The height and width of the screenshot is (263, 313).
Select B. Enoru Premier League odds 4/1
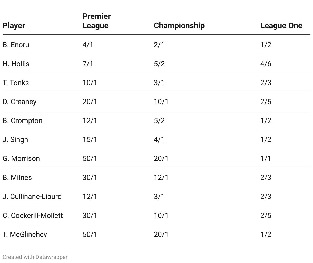coord(88,45)
